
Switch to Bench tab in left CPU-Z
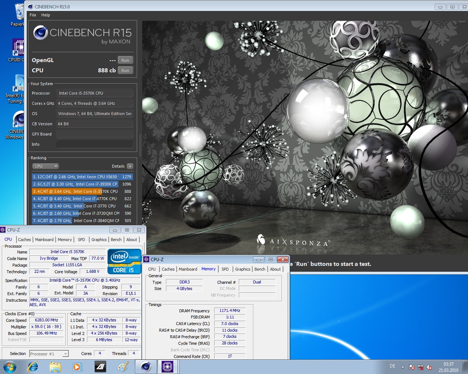[x=116, y=240]
